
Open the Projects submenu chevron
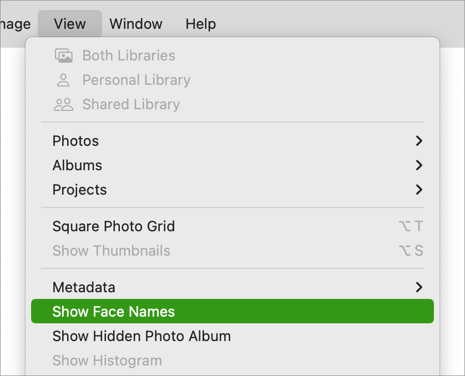pyautogui.click(x=419, y=190)
